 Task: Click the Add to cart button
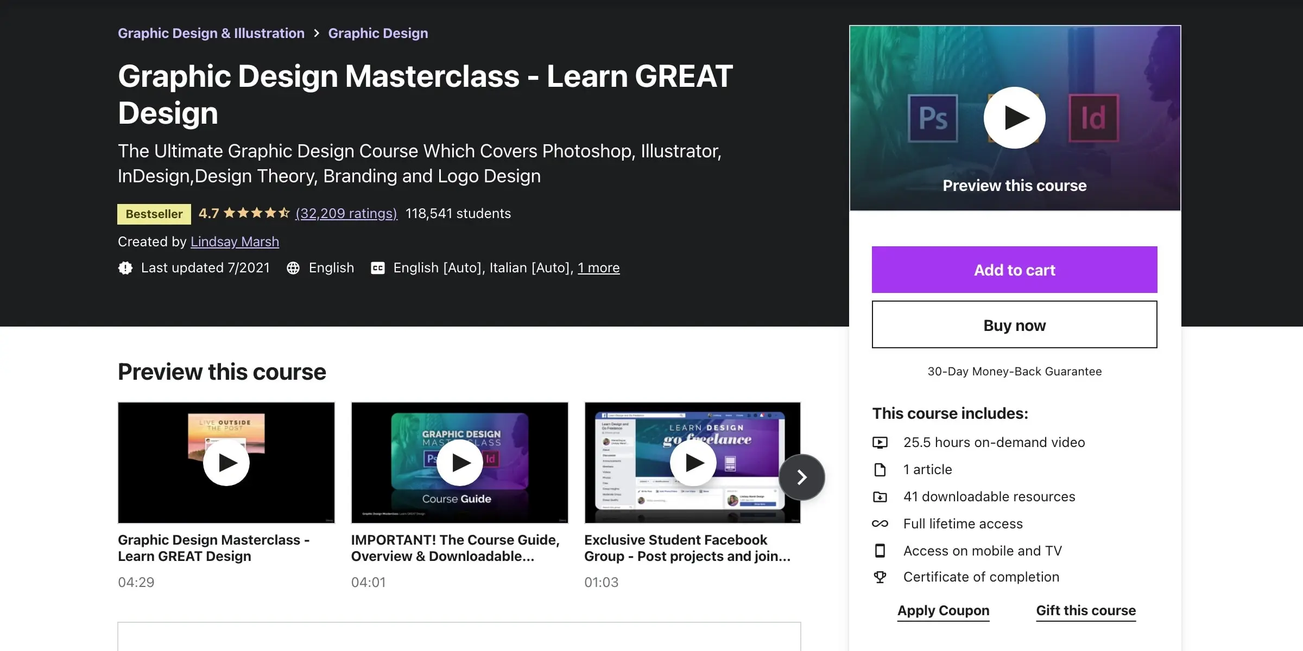point(1014,270)
